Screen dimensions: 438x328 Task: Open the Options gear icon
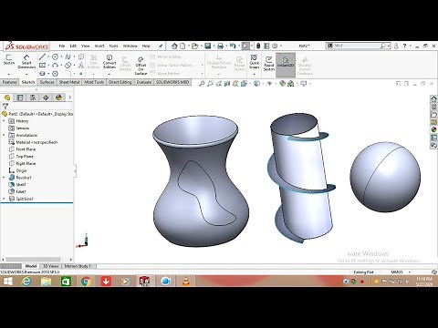[275, 46]
